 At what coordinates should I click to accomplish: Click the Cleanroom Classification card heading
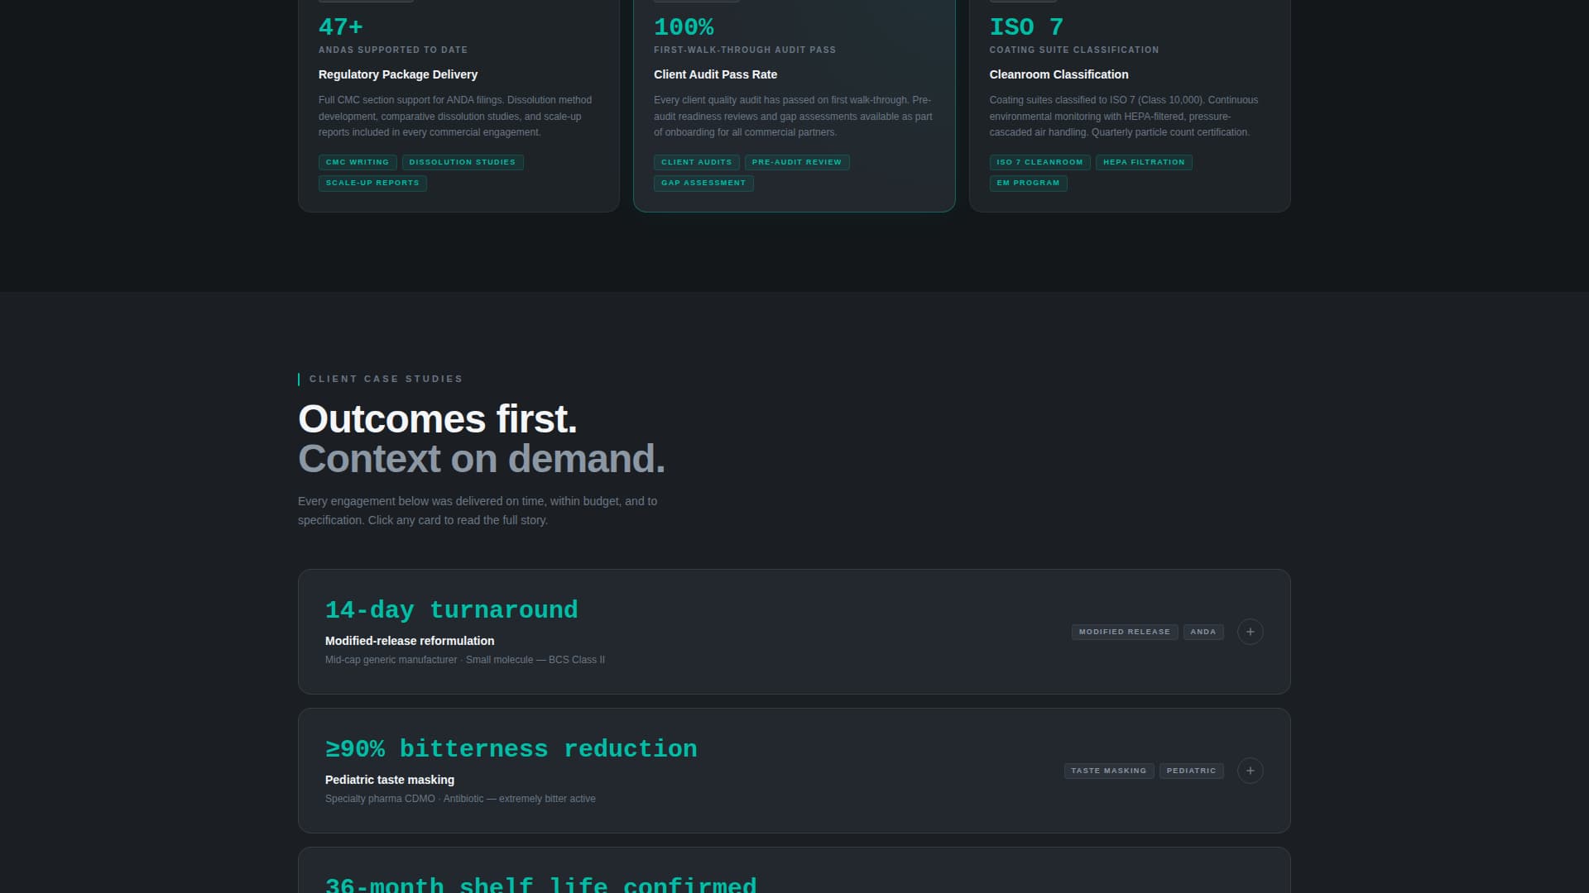[x=1059, y=74]
